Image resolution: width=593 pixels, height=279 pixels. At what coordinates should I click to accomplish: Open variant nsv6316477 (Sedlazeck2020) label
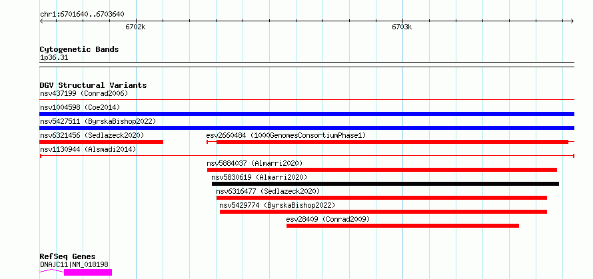[268, 191]
